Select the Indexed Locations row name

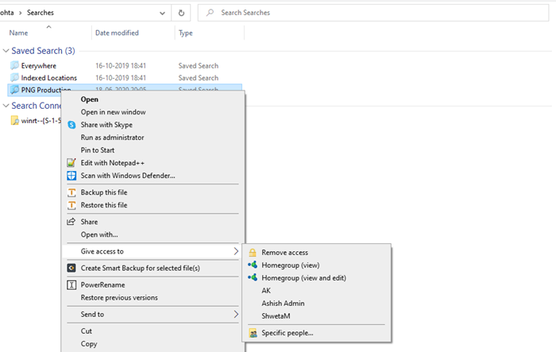coord(49,78)
